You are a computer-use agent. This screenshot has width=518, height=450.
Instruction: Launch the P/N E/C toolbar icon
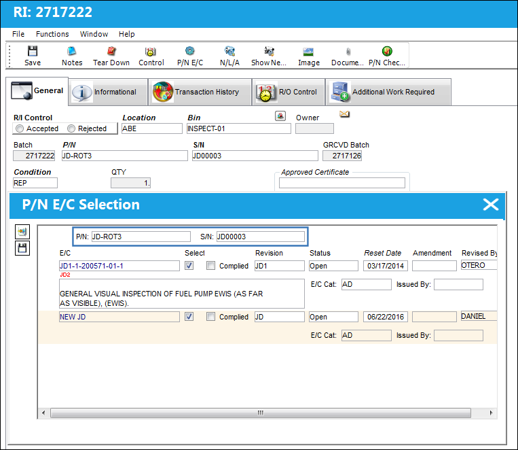click(189, 51)
